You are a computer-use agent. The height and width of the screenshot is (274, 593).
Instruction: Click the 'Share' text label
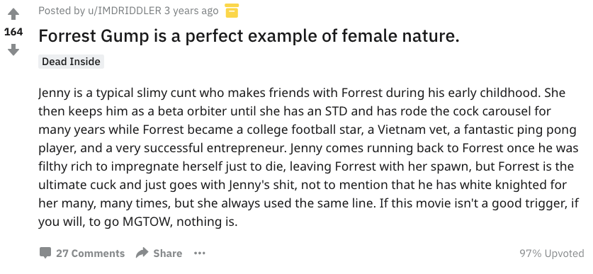[167, 253]
